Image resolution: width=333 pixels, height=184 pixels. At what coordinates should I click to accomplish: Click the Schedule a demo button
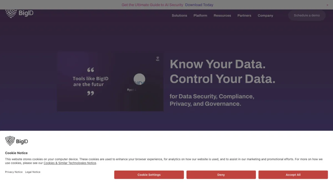point(307,15)
